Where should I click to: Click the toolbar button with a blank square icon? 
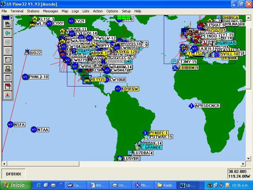[8, 60]
